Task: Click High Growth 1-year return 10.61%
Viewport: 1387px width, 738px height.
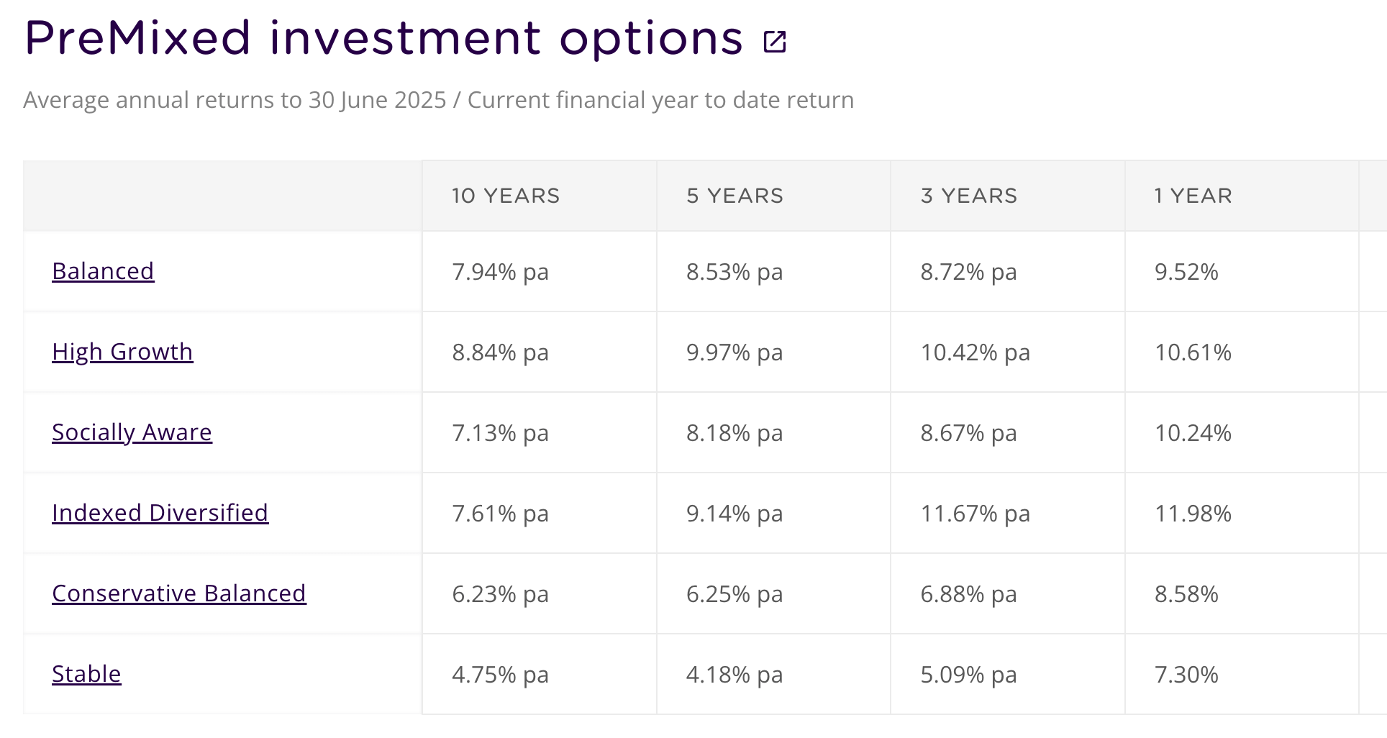Action: point(1193,352)
